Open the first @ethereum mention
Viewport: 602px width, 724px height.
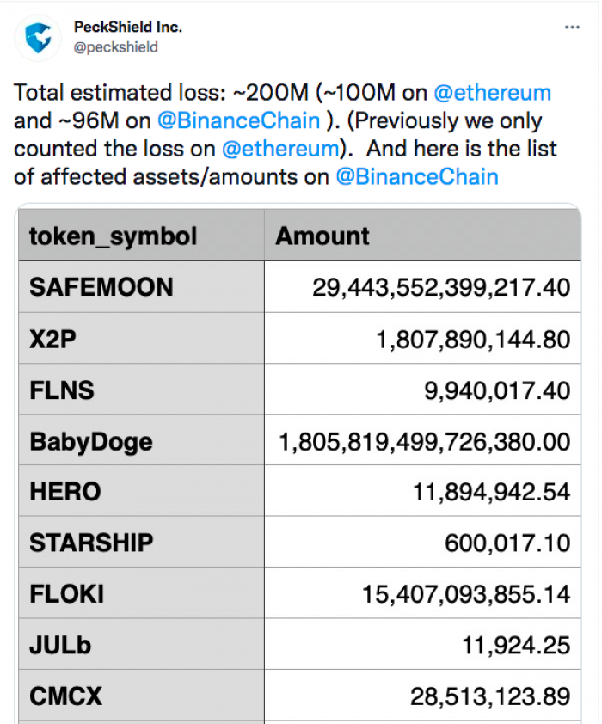[492, 92]
